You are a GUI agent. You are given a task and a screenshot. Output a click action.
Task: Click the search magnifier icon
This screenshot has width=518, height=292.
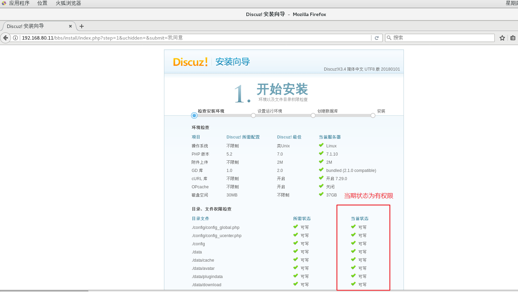click(x=389, y=38)
